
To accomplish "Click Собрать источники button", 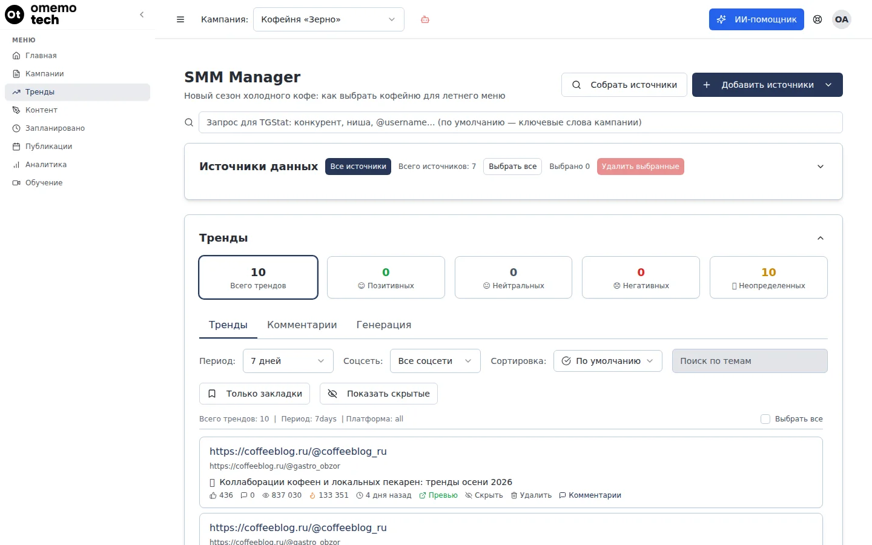I will pos(624,85).
